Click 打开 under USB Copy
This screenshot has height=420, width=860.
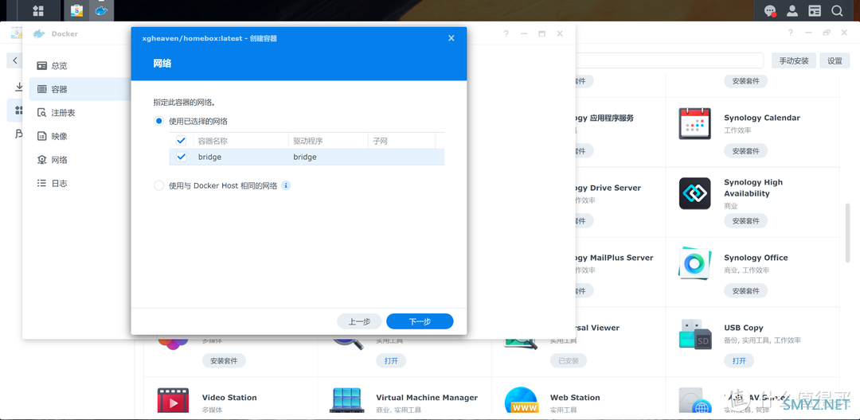pyautogui.click(x=739, y=361)
